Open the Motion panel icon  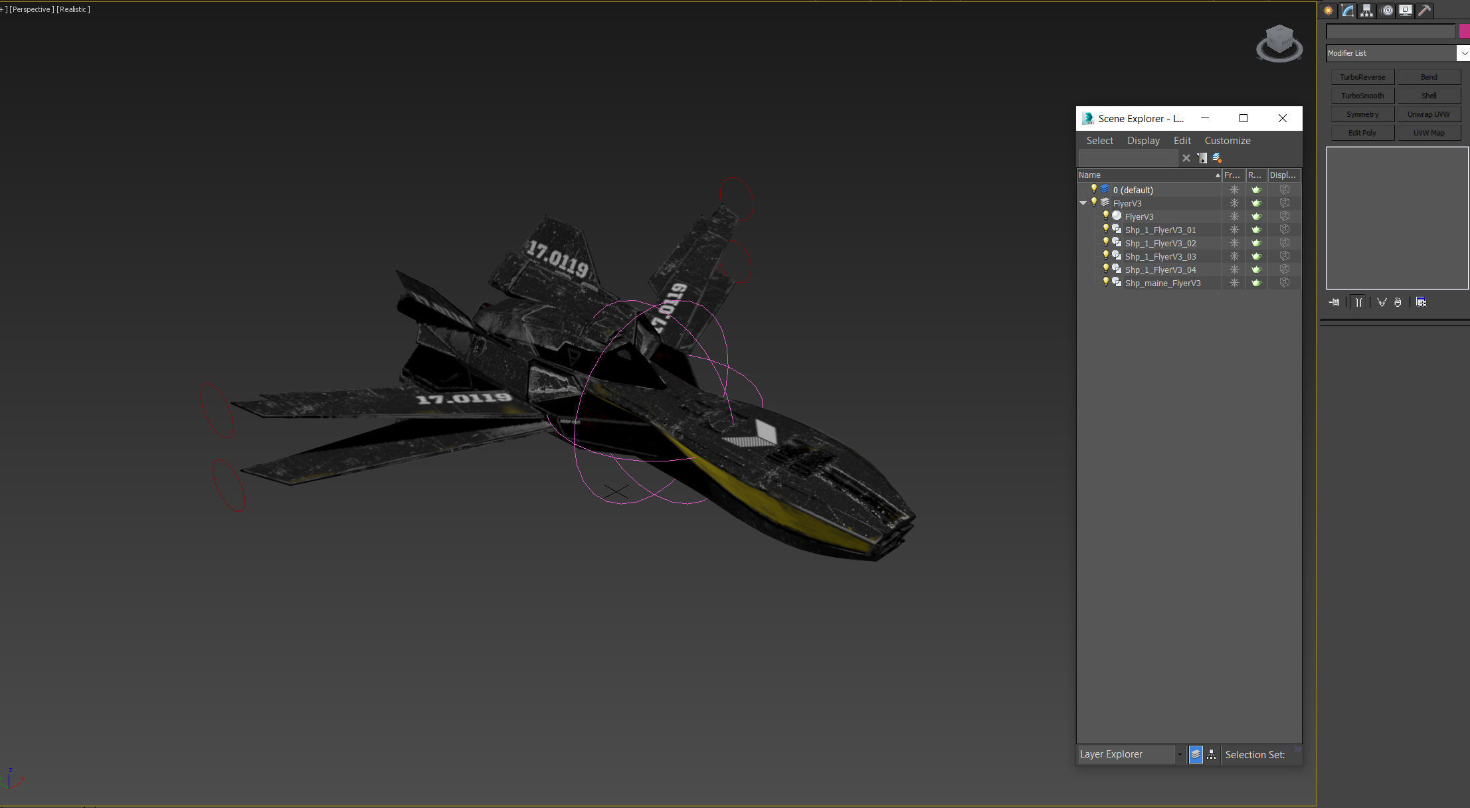point(1388,11)
